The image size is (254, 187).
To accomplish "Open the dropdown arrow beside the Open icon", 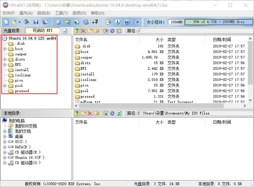I will pos(20,22).
